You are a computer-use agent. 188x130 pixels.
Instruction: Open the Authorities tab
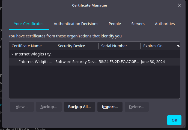tap(165, 24)
